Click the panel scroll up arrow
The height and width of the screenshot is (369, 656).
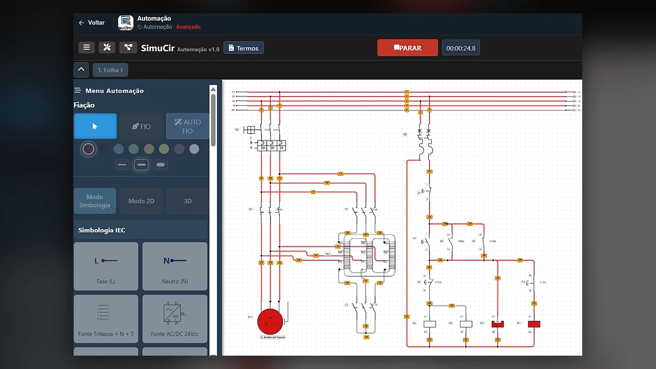(213, 89)
